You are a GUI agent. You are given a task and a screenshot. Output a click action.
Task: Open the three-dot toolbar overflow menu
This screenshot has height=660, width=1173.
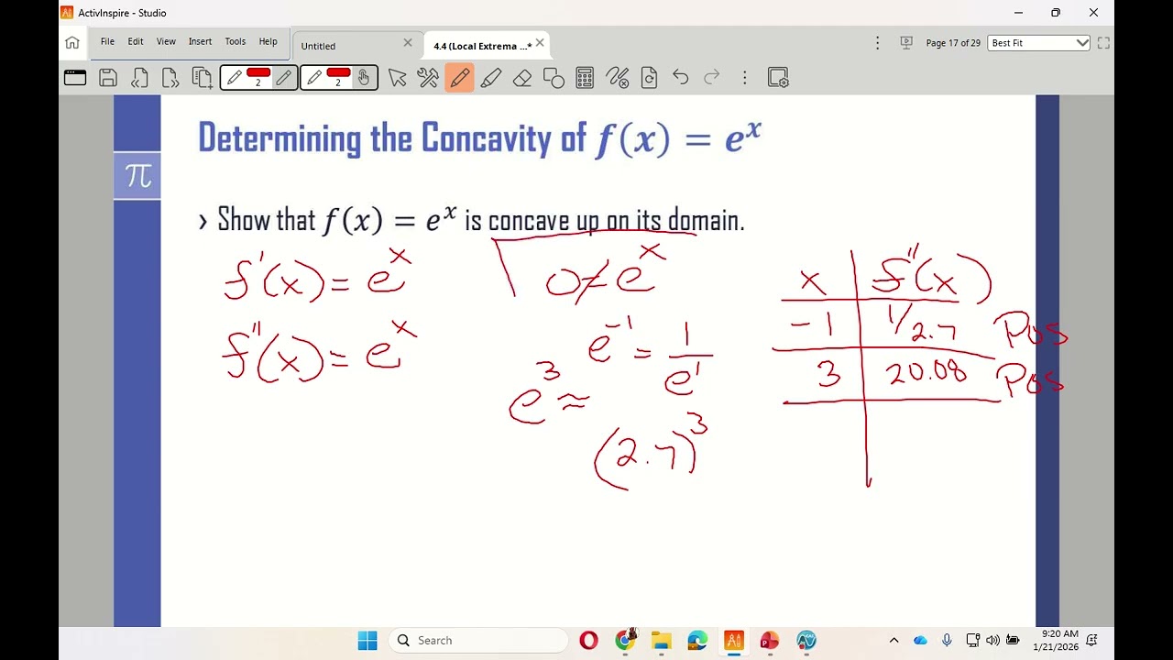click(745, 78)
